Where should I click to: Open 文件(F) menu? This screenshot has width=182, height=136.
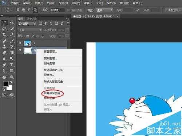[x=15, y=3]
